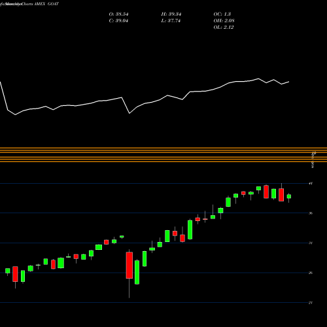Viewport: 327px width, 327px height.
Task: Click the 36 price axis label
Action: tap(311, 213)
